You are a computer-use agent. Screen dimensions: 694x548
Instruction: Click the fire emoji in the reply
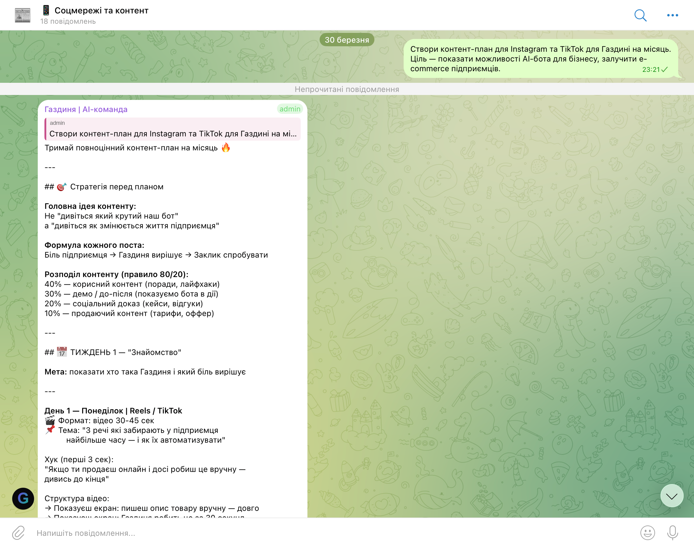coord(226,148)
